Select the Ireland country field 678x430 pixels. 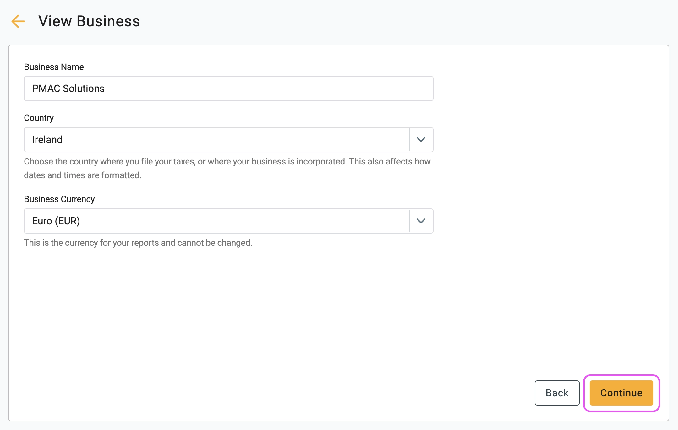click(217, 140)
